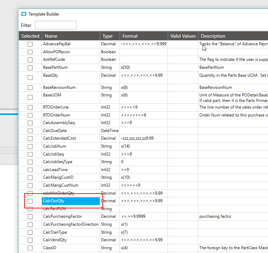The image size is (268, 253).
Task: Check the AllowPORecon checkbox
Action: point(30,52)
